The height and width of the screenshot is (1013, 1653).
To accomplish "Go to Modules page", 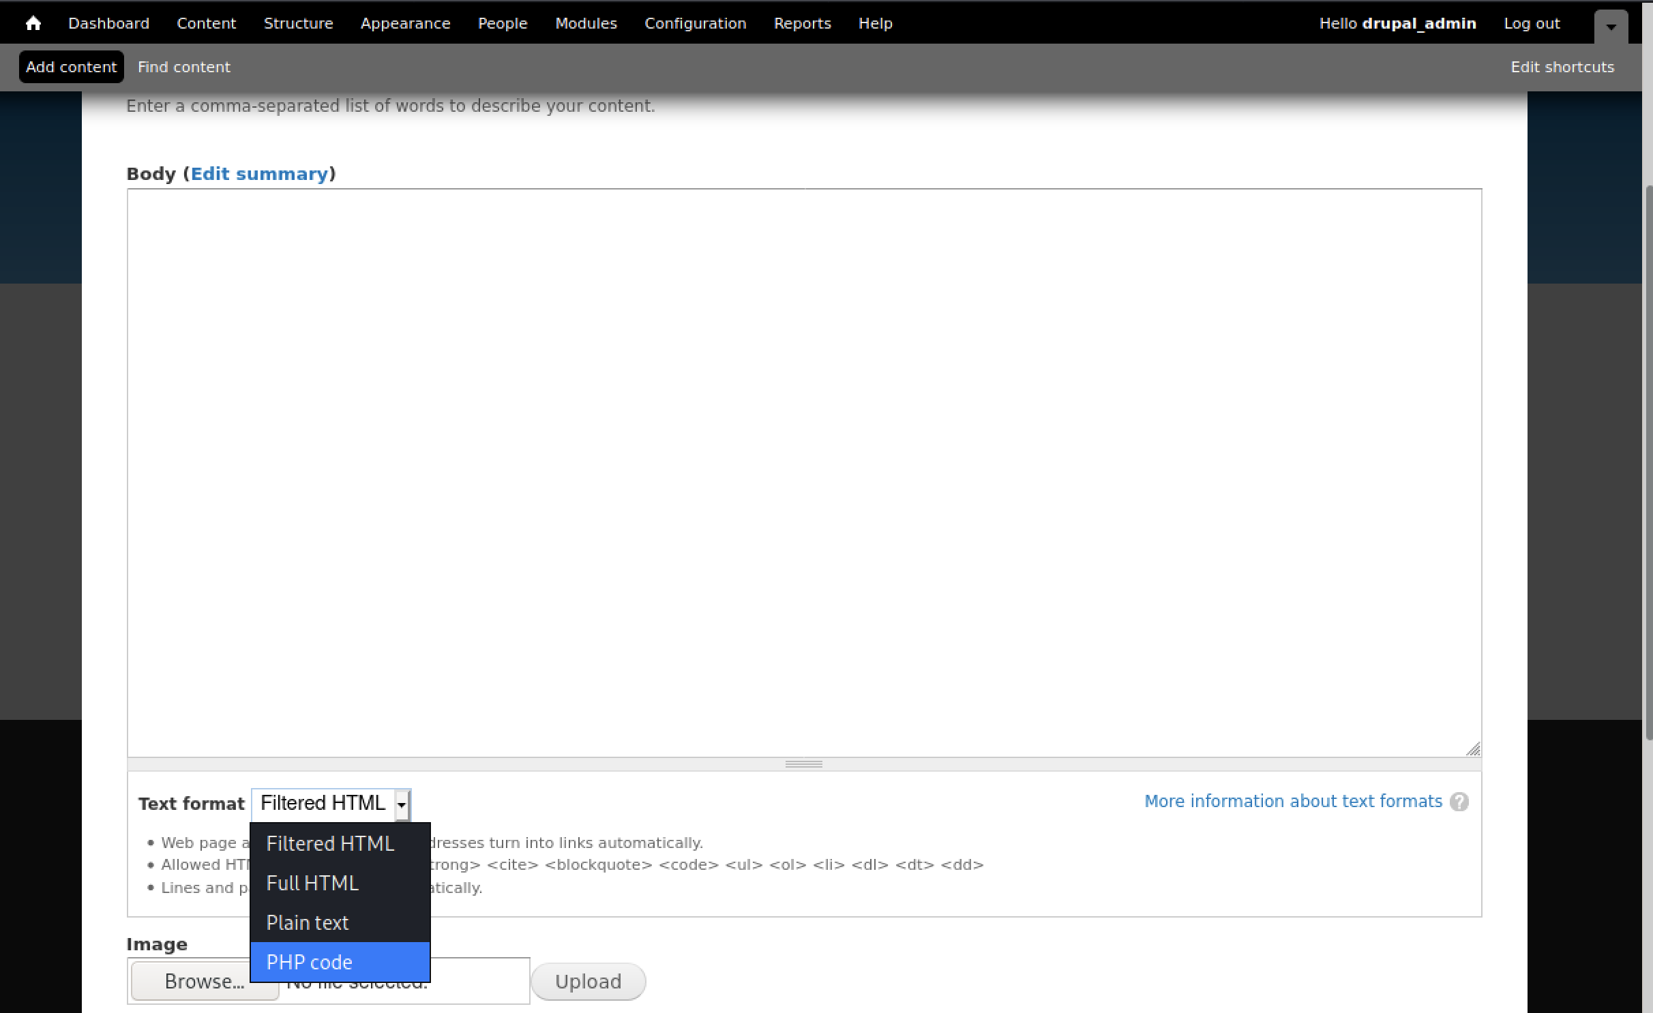I will (586, 23).
